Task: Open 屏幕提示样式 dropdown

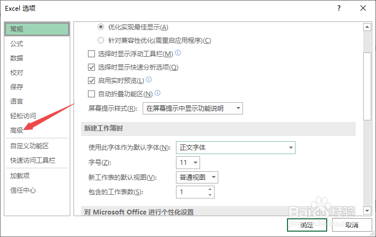Action: coord(193,109)
